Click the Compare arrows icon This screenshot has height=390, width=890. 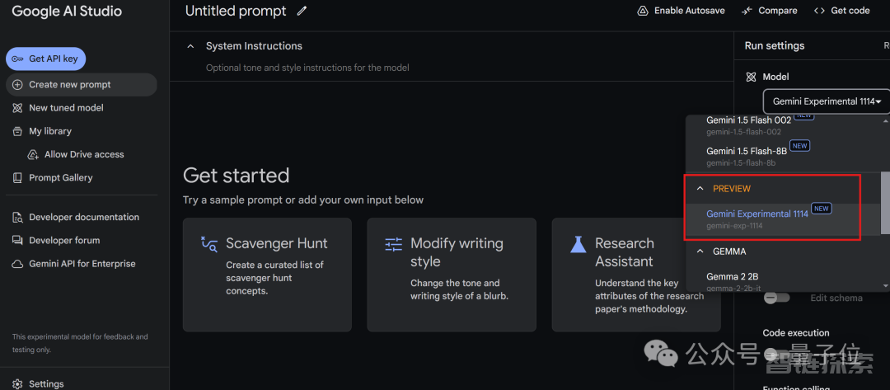747,11
